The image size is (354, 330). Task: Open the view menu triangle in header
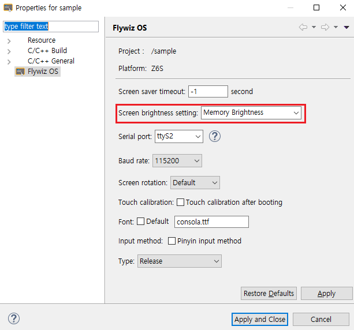(346, 27)
